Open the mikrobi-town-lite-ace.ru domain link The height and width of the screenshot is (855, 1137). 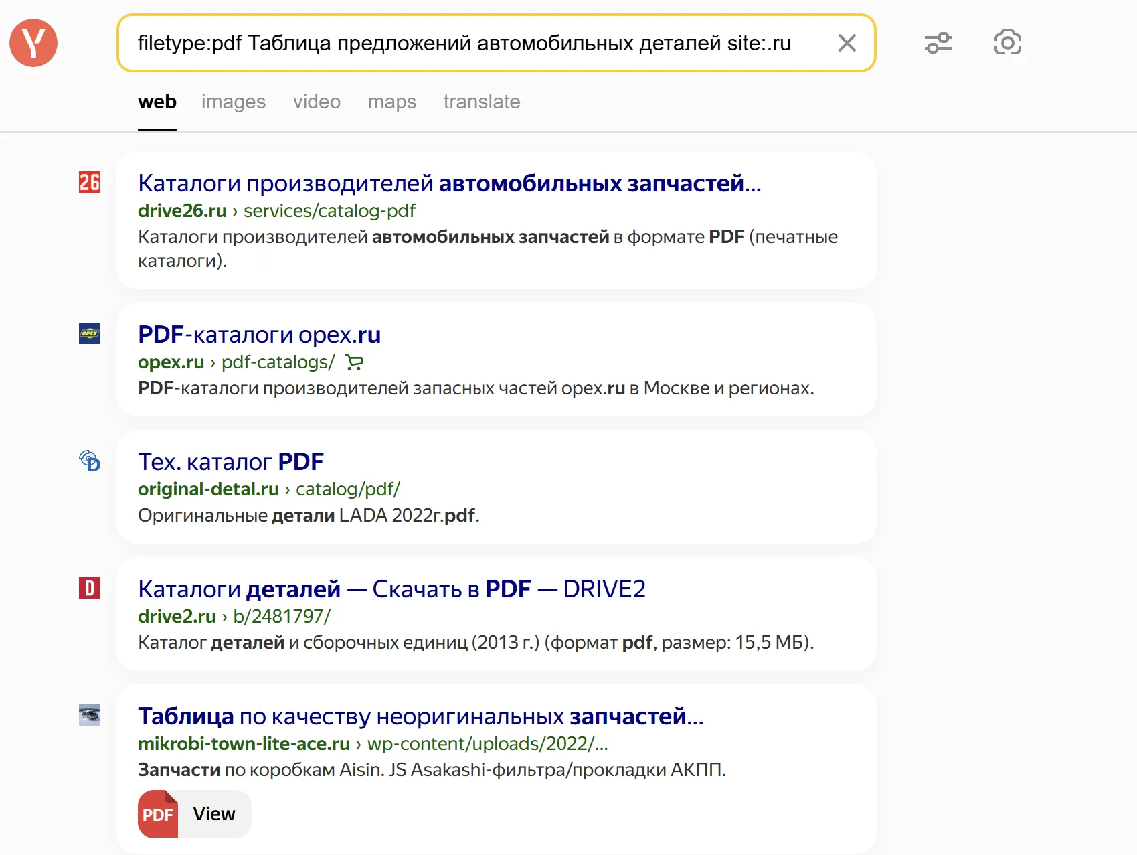tap(244, 743)
